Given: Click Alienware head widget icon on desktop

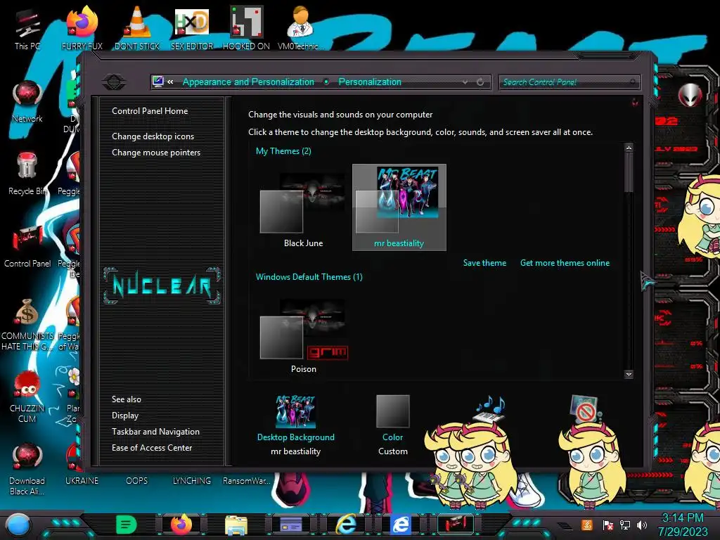Looking at the screenshot, I should tap(690, 95).
